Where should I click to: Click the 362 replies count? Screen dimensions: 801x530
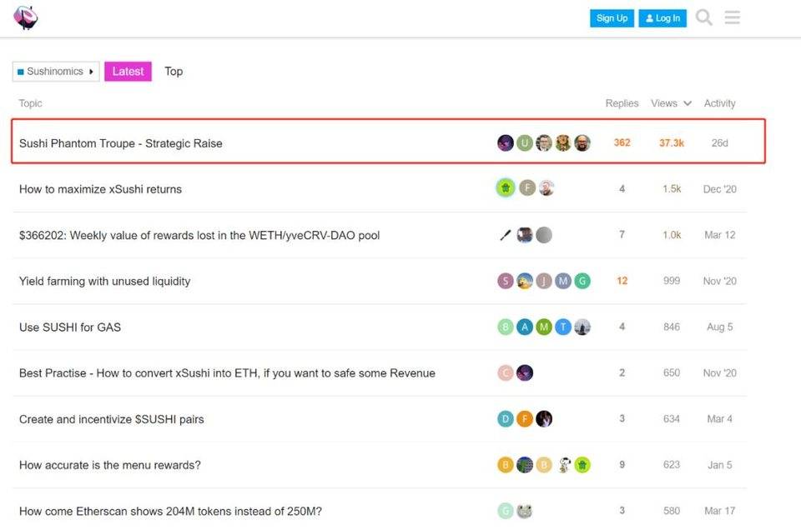pyautogui.click(x=622, y=142)
